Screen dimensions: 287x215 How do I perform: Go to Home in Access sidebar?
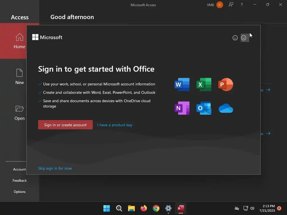[x=19, y=41]
